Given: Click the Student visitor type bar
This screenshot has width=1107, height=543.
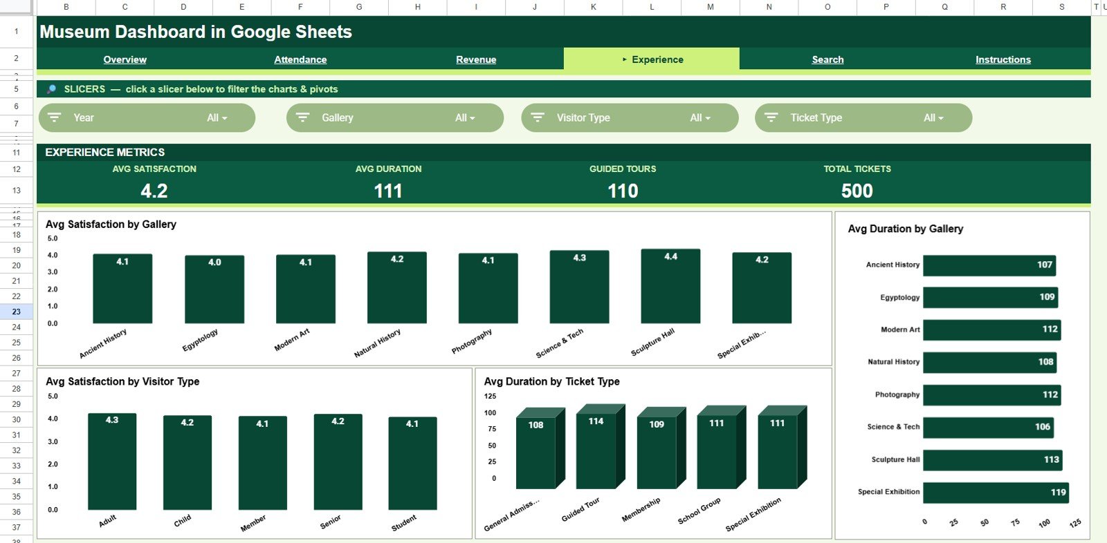Looking at the screenshot, I should (x=412, y=464).
